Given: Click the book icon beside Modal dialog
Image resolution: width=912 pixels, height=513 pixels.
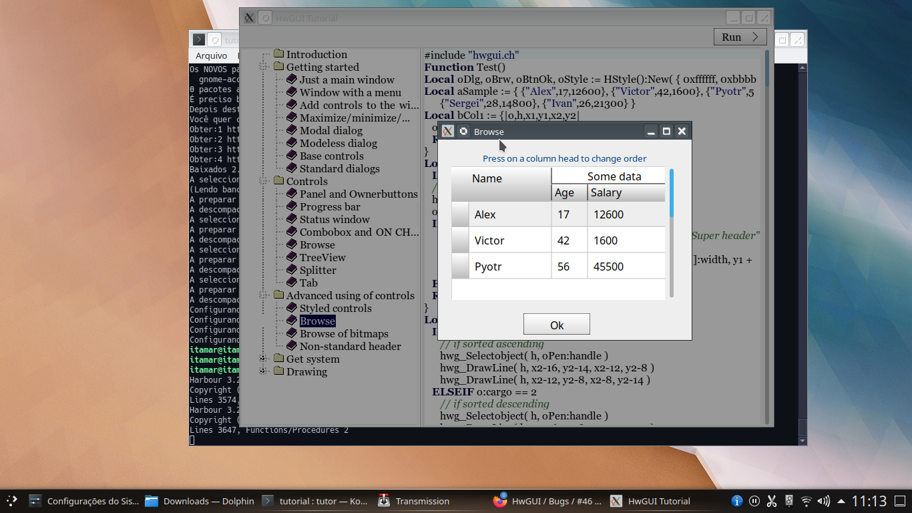Looking at the screenshot, I should coord(292,131).
